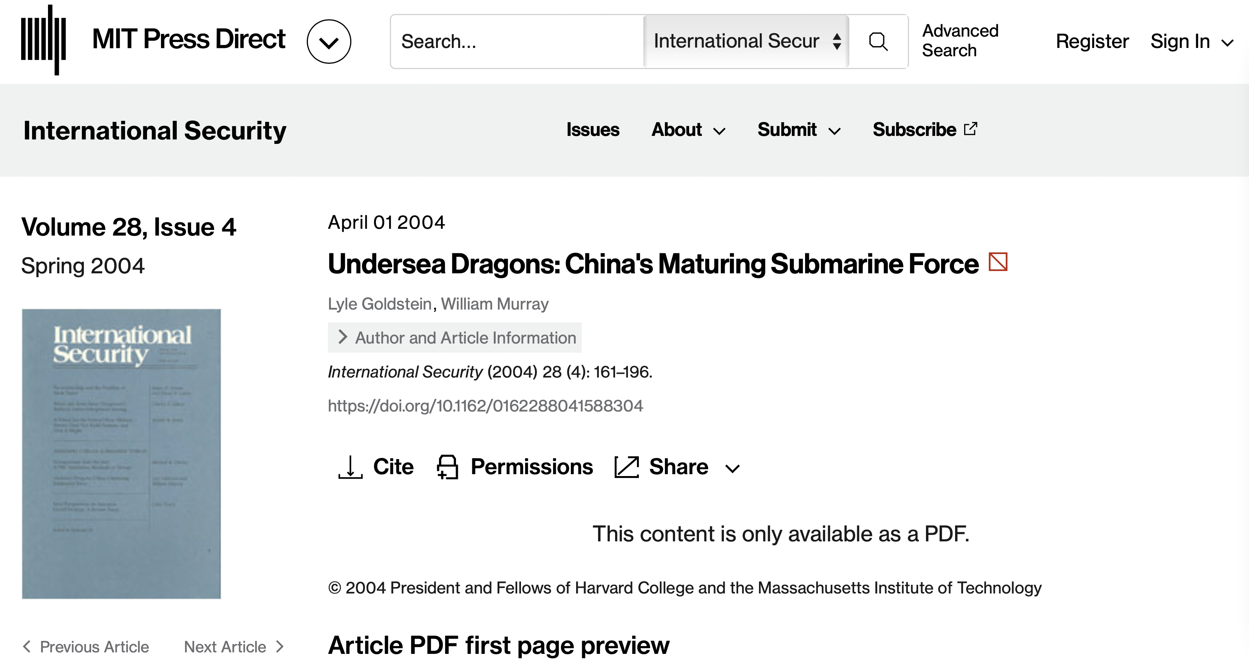Expand Author and Article Information
Image resolution: width=1249 pixels, height=672 pixels.
click(x=455, y=338)
